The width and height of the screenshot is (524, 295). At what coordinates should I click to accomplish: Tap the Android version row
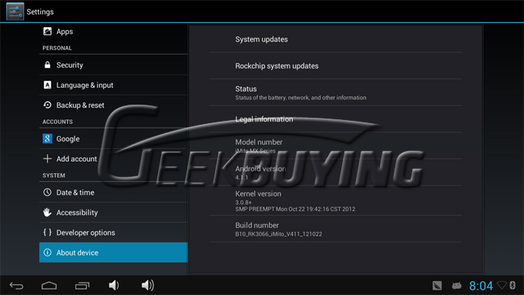[x=335, y=172]
